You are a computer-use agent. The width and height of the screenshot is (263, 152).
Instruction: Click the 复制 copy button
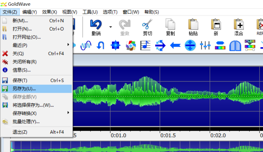170,27
